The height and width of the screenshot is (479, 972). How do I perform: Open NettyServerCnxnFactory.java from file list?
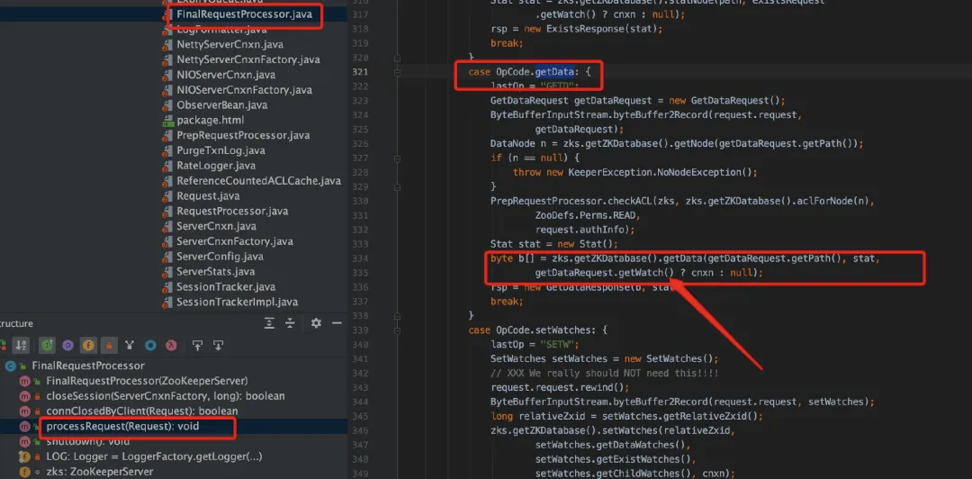click(248, 59)
